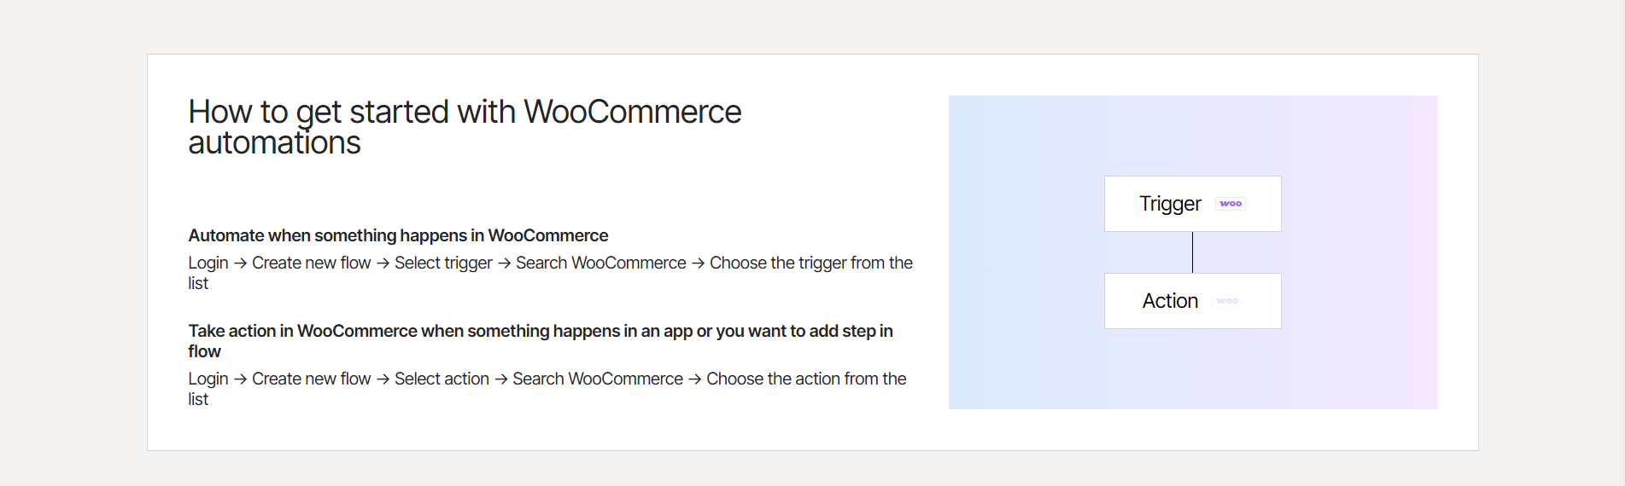Click the arrow before 'Choose the action'
The height and width of the screenshot is (486, 1626).
pos(695,379)
